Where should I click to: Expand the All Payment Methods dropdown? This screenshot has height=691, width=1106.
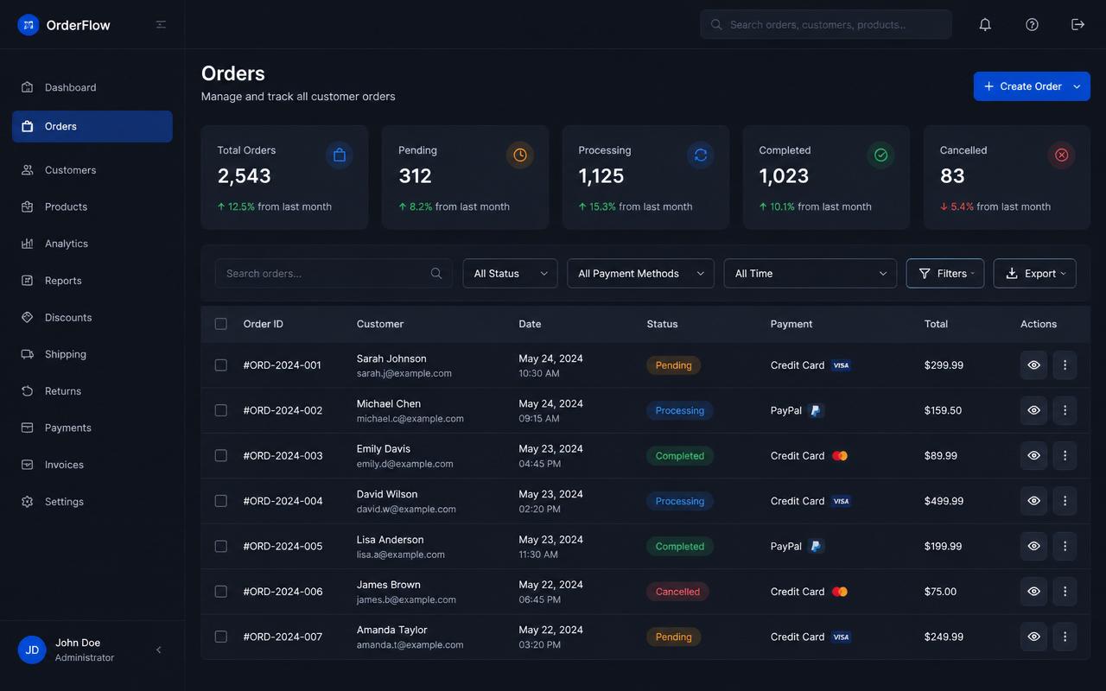point(640,273)
